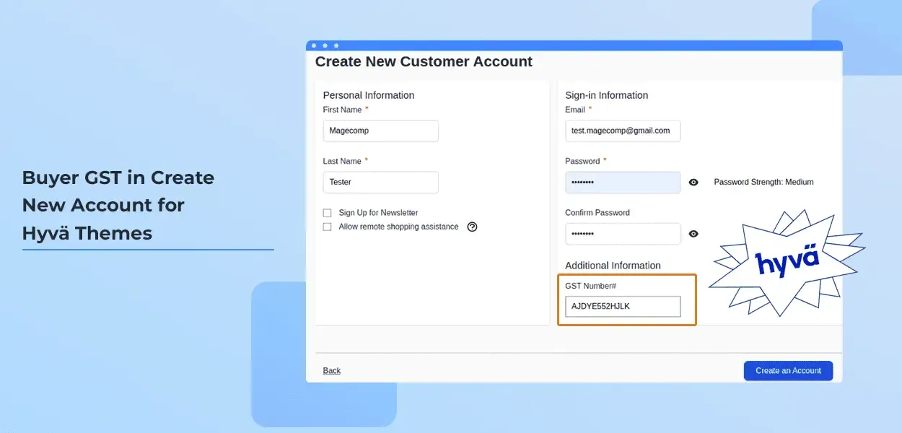Click the Create New Customer Account heading
Screen dimensions: 902x433
pos(424,62)
